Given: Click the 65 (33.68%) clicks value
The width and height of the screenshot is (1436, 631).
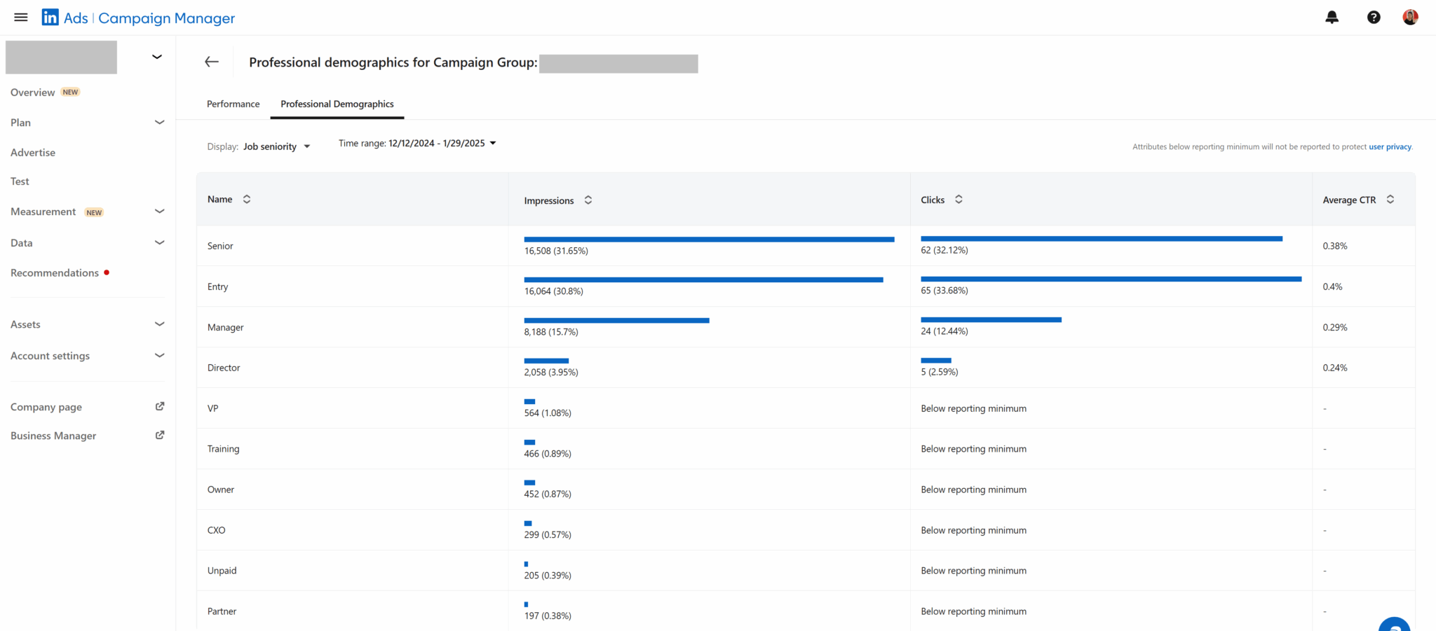Looking at the screenshot, I should [x=944, y=291].
